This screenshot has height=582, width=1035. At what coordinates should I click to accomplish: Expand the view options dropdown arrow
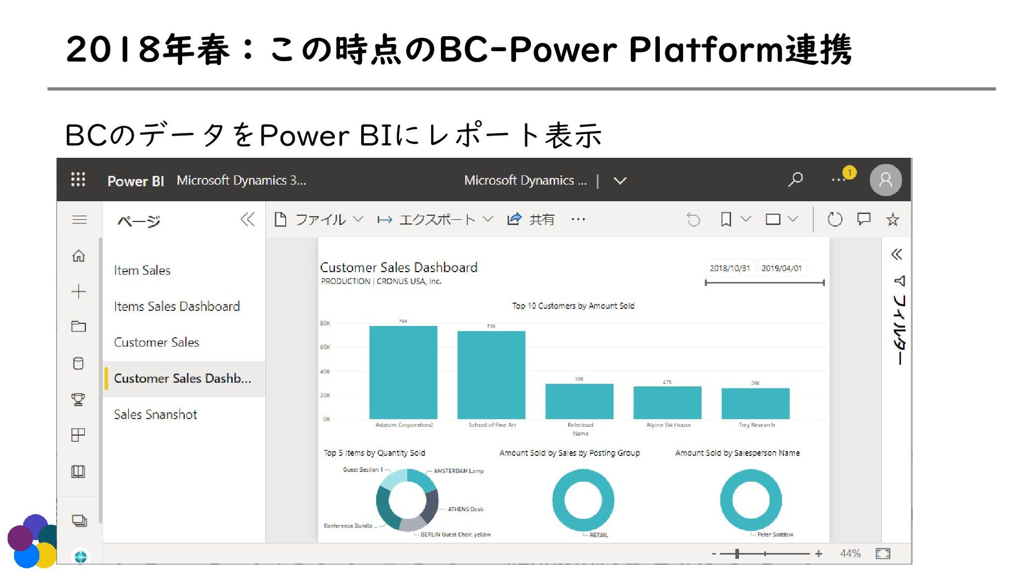coord(792,219)
